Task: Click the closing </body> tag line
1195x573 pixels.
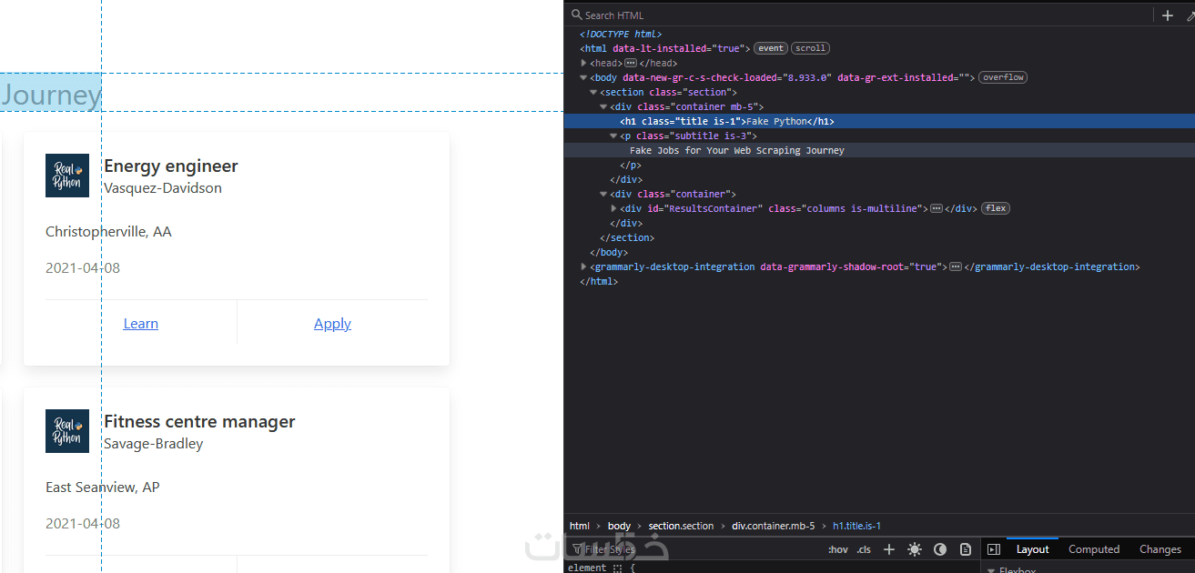Action: (609, 252)
